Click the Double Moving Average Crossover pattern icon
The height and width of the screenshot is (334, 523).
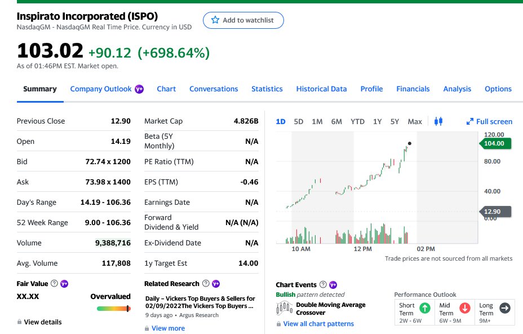284,308
